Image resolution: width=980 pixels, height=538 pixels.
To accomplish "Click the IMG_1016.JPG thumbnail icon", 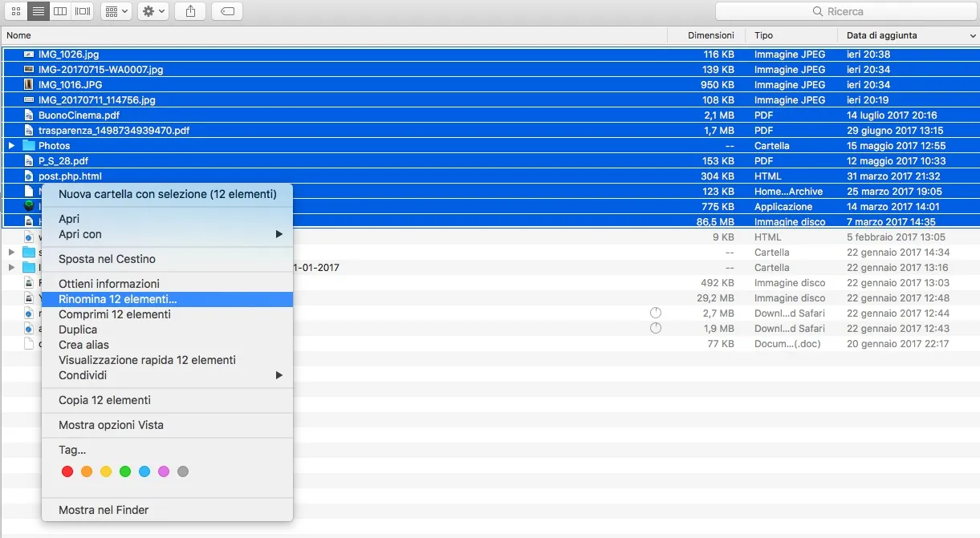I will (29, 85).
